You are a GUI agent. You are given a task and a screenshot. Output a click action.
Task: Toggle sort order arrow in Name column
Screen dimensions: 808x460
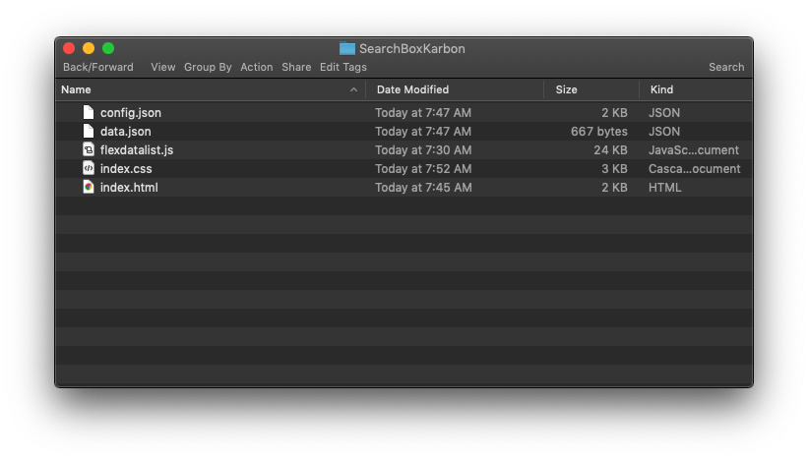tap(353, 89)
